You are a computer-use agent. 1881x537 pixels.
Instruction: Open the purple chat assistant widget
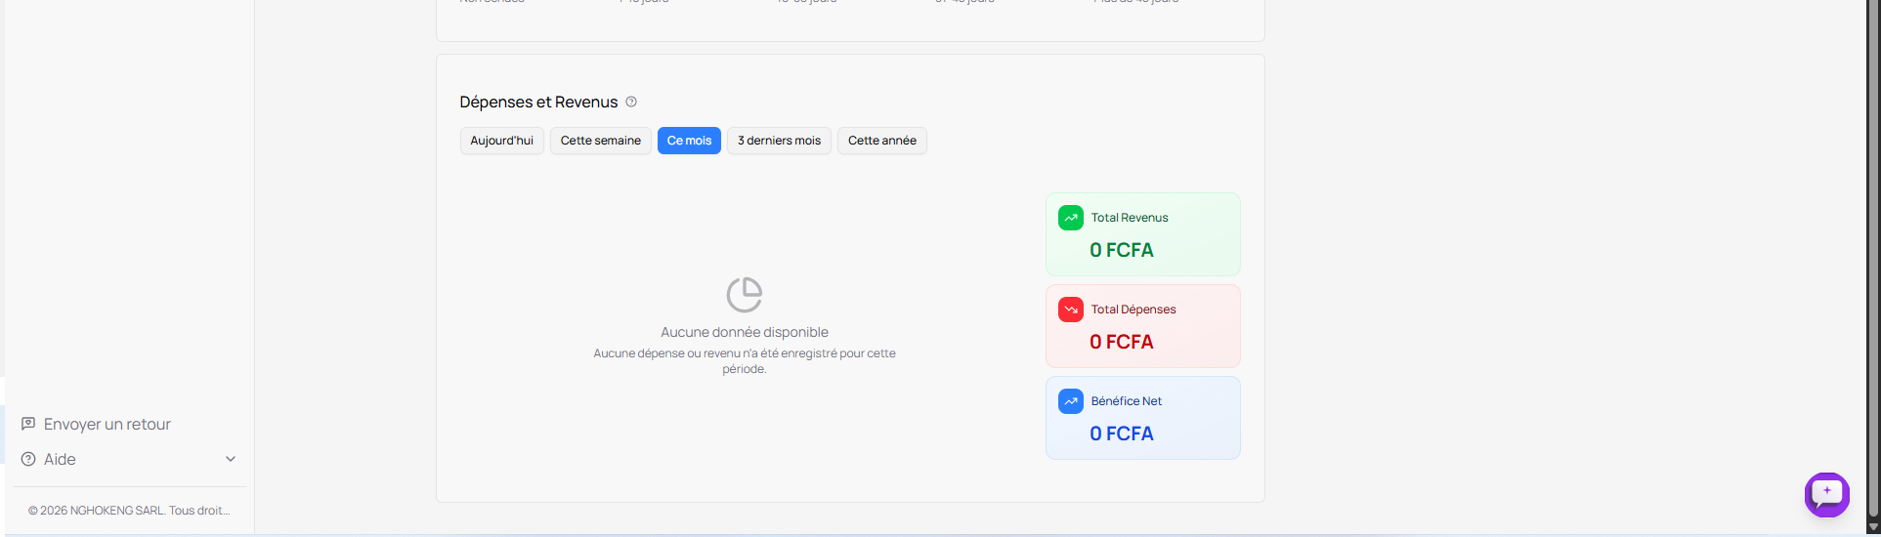1826,494
